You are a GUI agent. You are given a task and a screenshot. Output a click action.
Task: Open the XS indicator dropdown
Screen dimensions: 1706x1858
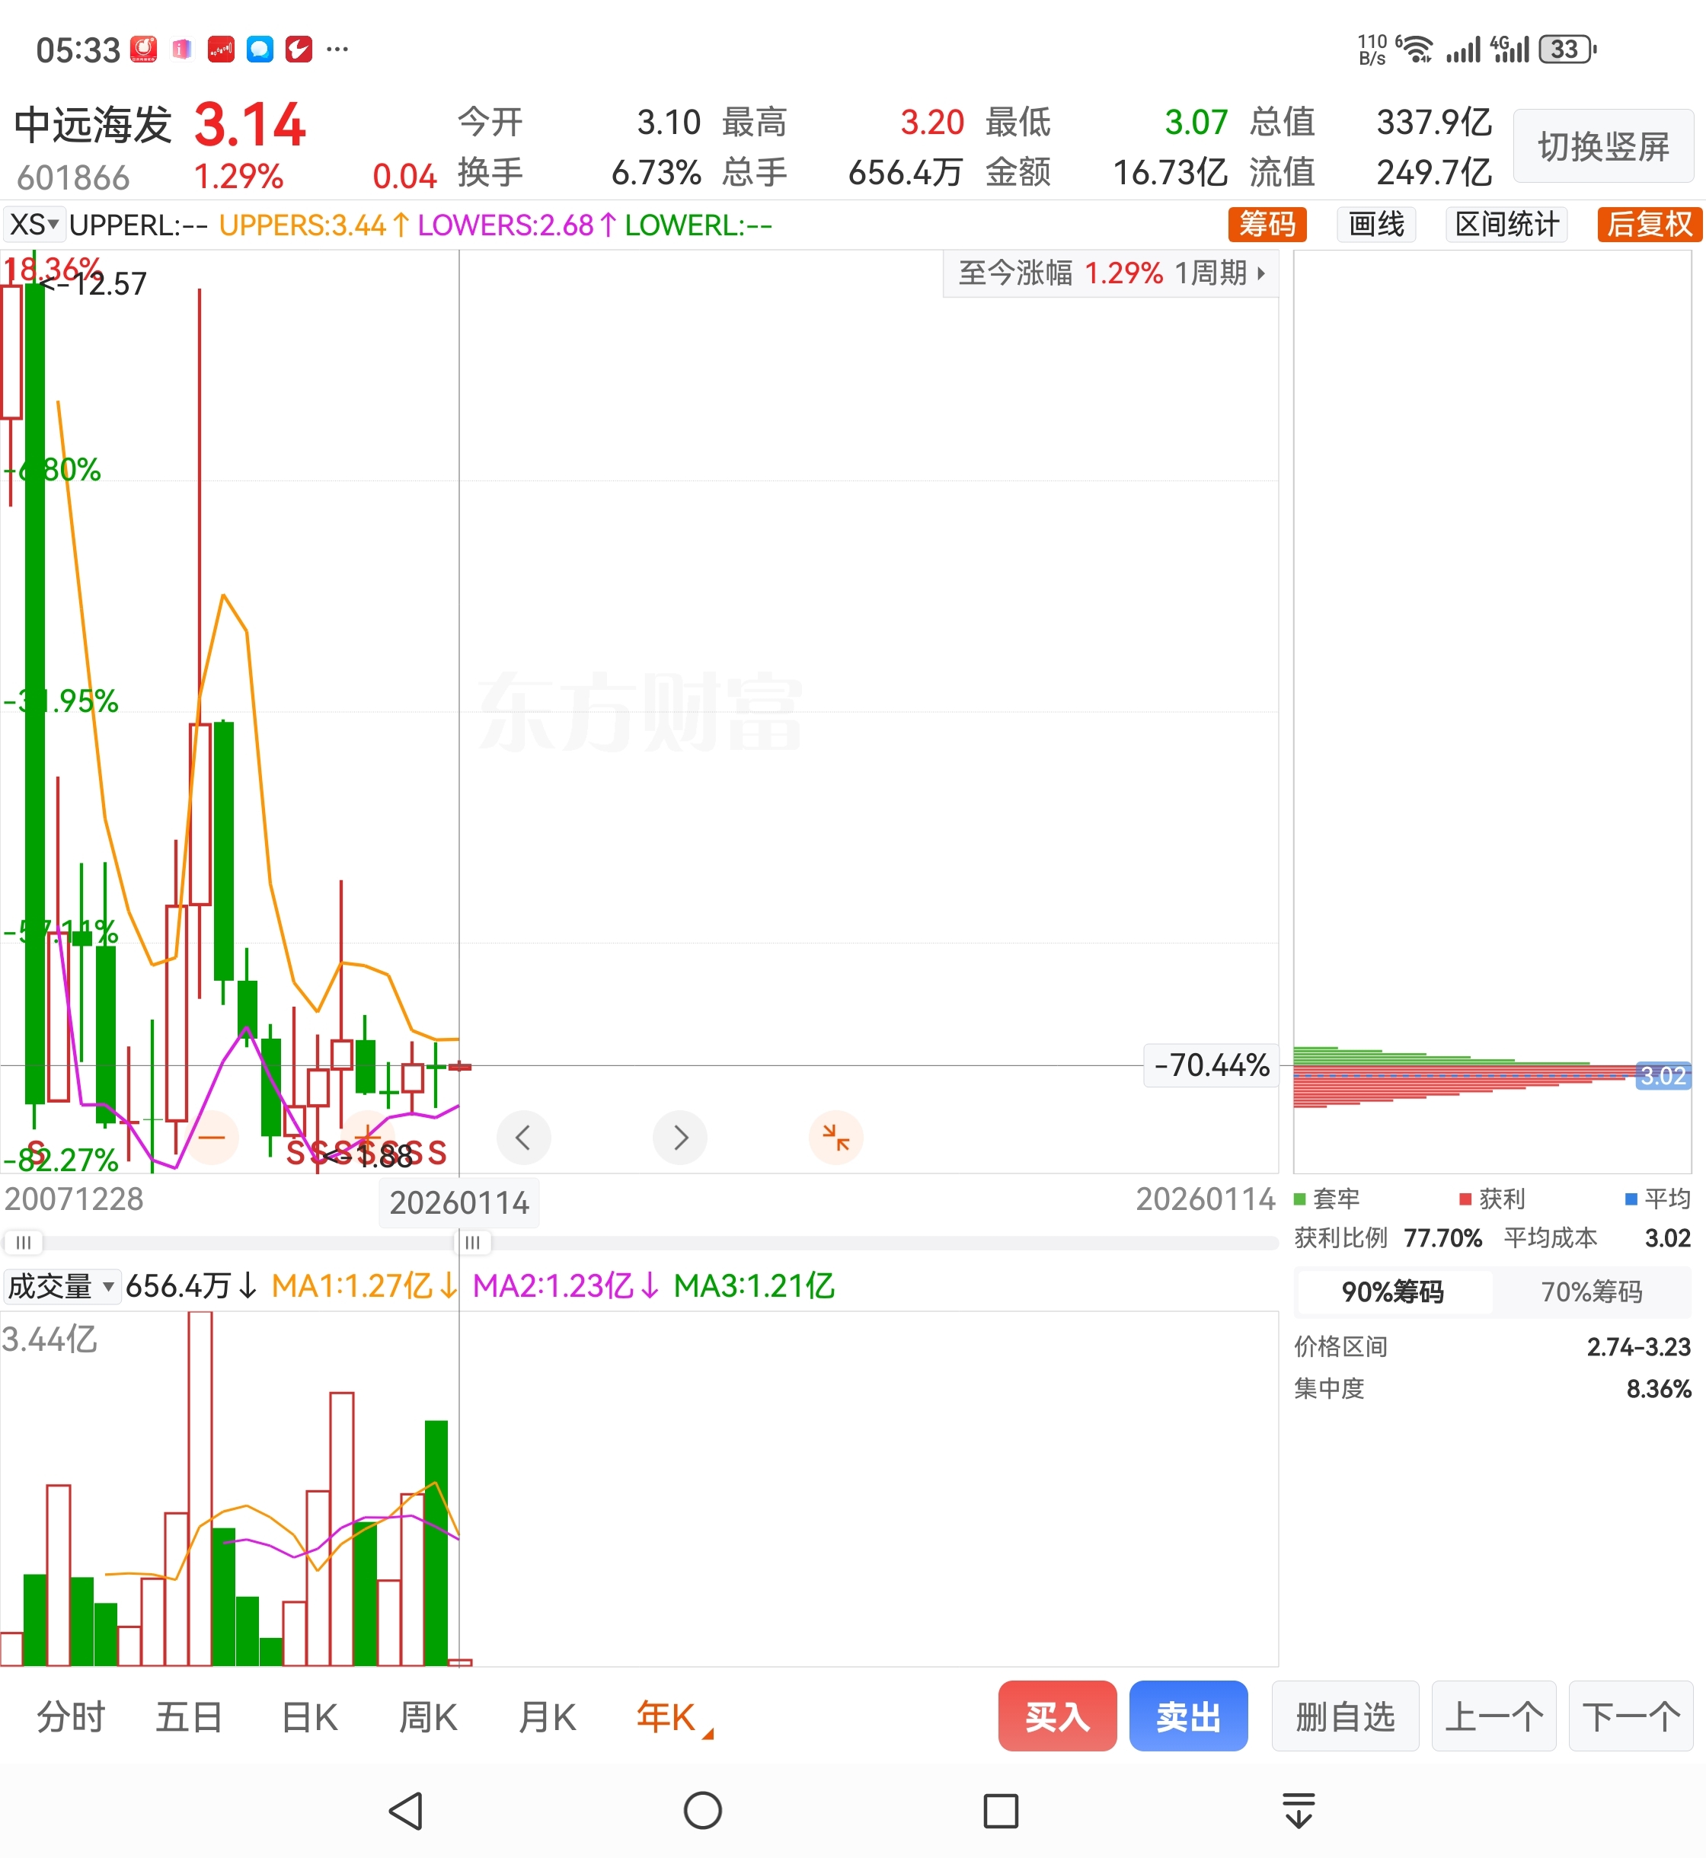(34, 225)
